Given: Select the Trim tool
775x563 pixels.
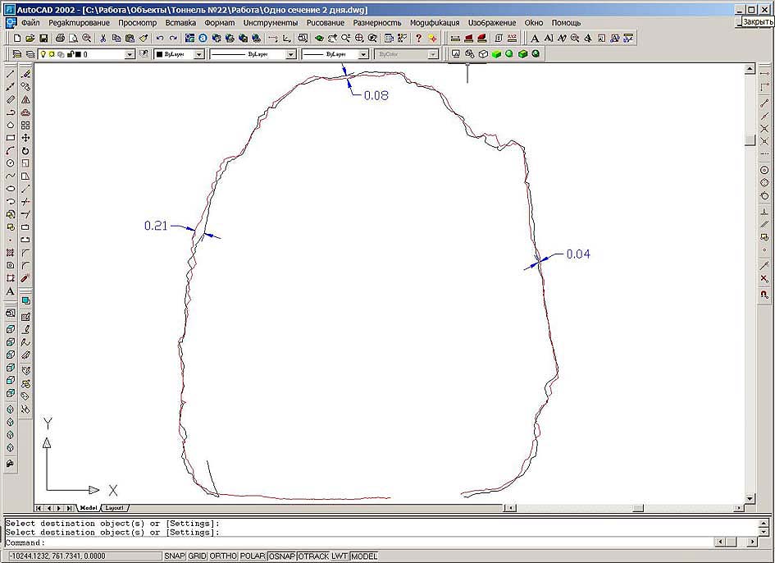Looking at the screenshot, I should pyautogui.click(x=25, y=202).
